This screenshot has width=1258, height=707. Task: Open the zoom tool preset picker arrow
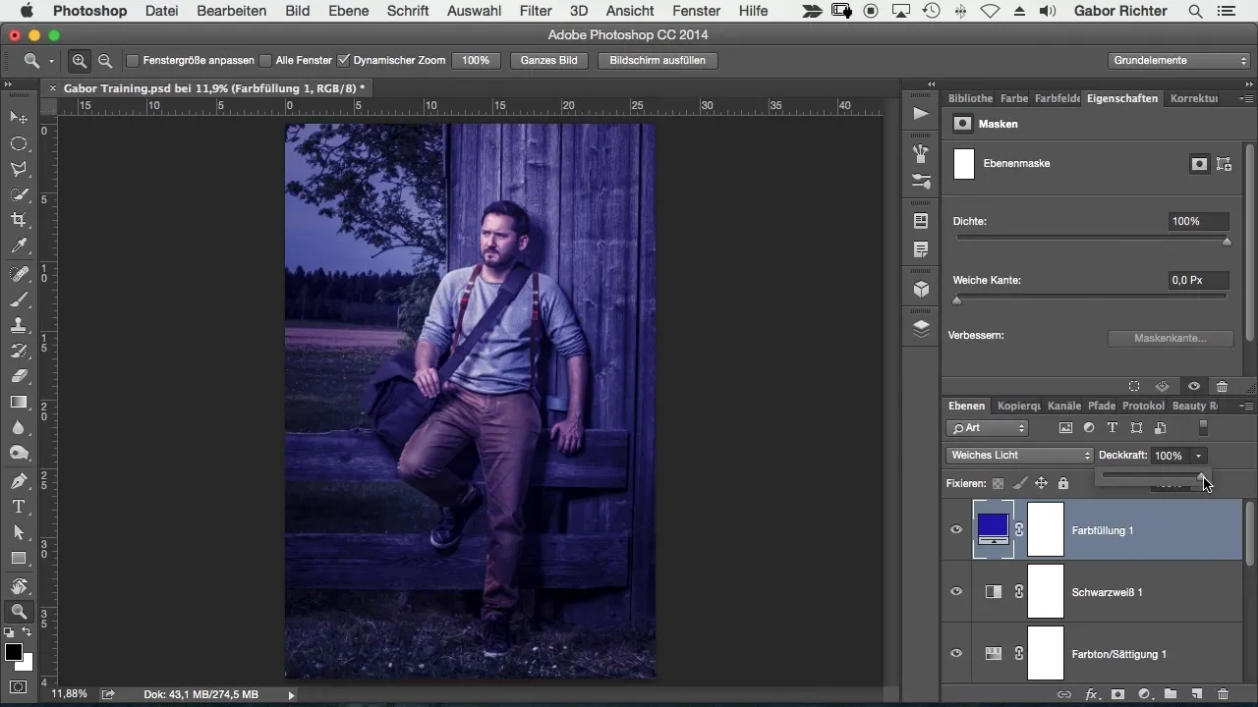51,61
